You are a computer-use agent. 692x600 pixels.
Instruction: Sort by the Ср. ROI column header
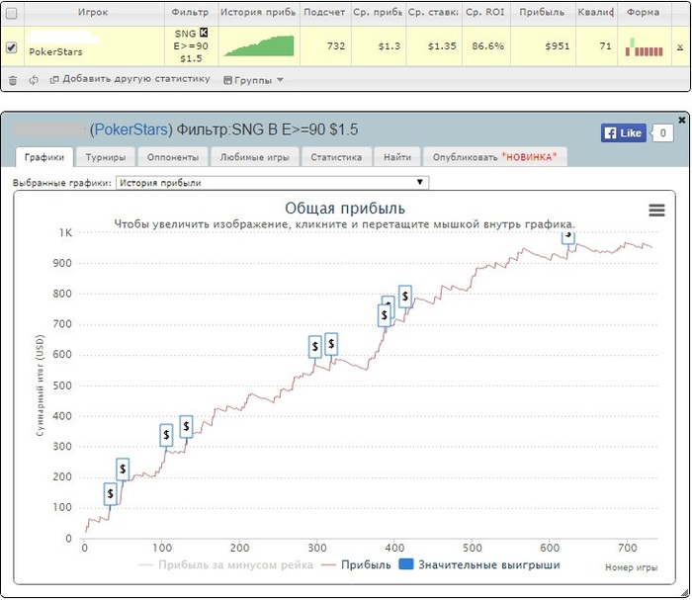(x=485, y=12)
